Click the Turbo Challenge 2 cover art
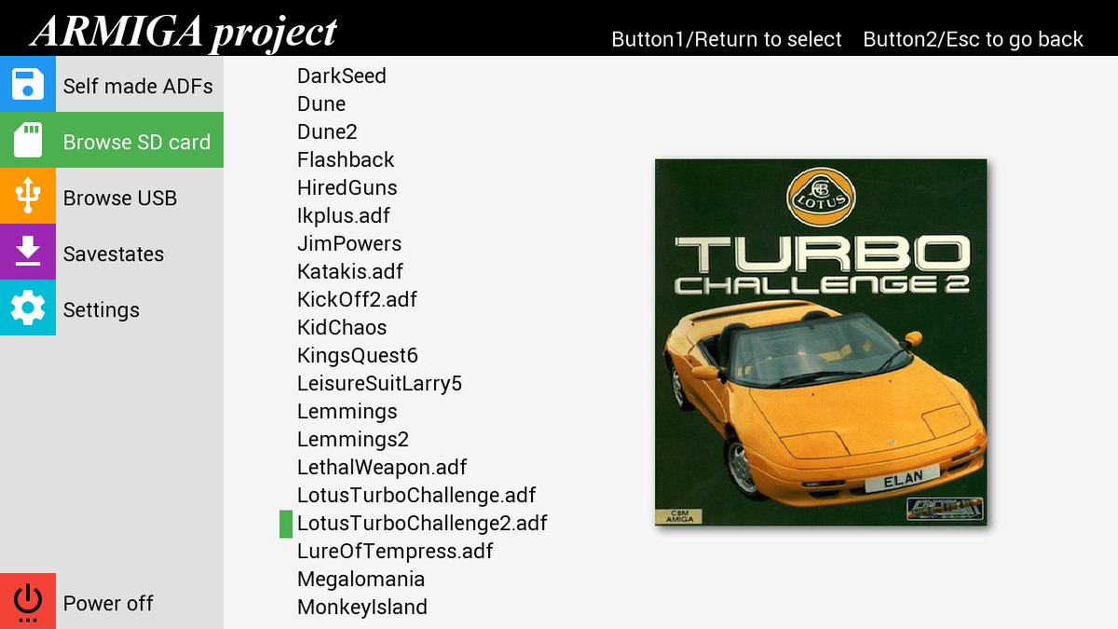 (821, 342)
